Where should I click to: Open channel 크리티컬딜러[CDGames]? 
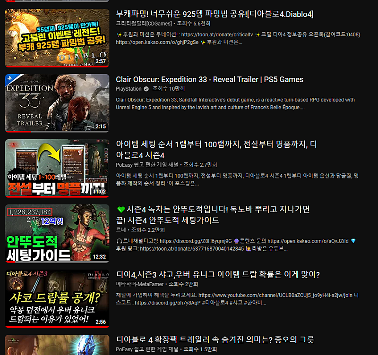pos(144,24)
